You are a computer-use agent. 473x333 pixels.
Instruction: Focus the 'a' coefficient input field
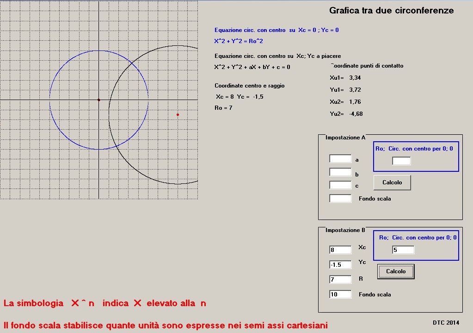pos(340,159)
